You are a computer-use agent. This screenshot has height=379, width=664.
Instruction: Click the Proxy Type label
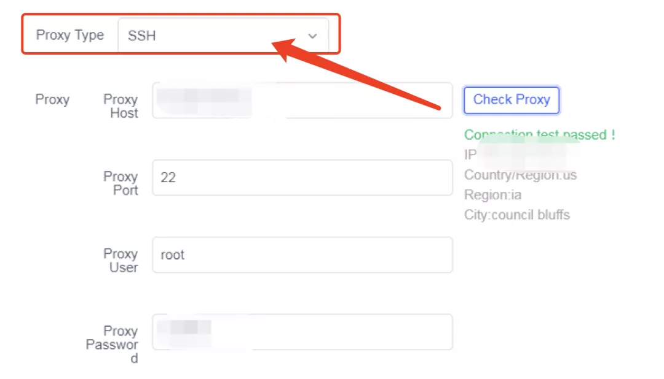click(x=70, y=35)
